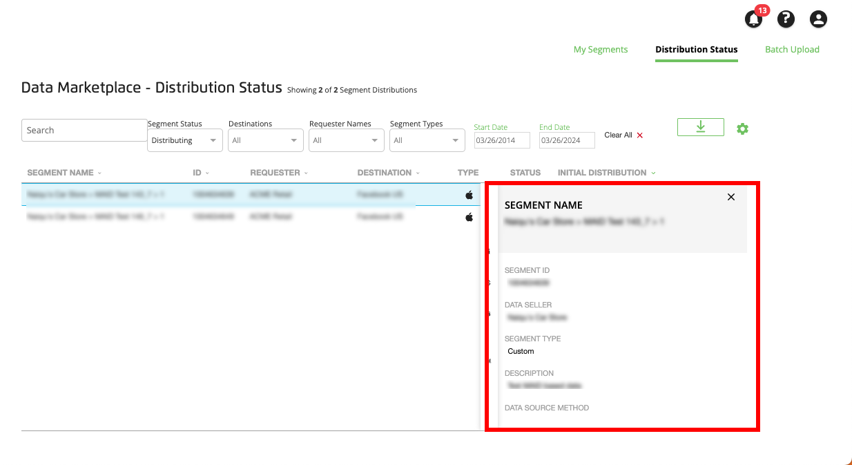Open the Segment Status dropdown

[x=185, y=140]
